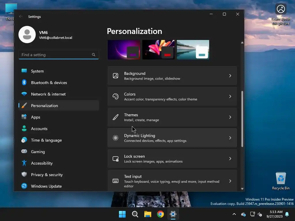
Task: Click VM6@collabnet.local account text
Action: tap(56, 38)
